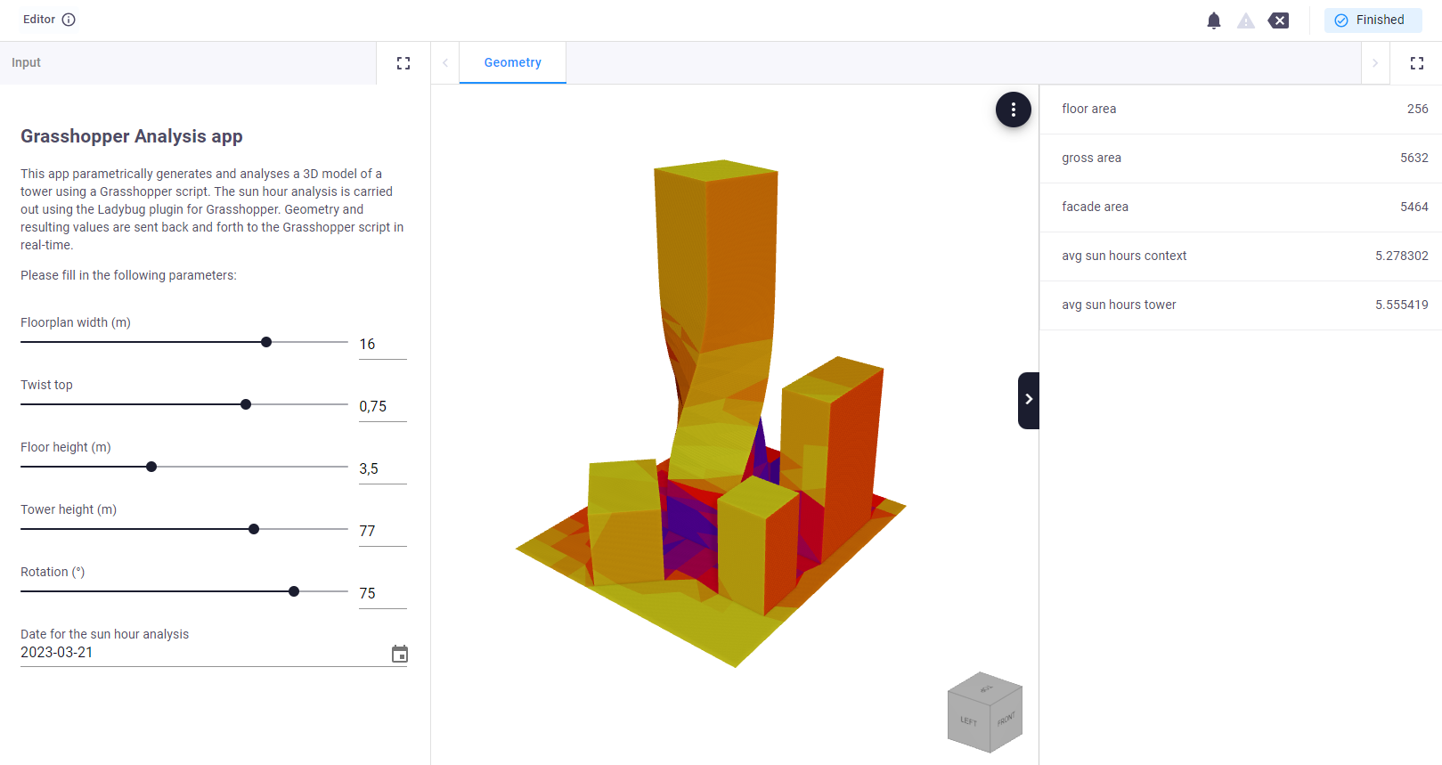Click the Floor height value field
Viewport: 1442px width, 765px height.
pos(383,469)
